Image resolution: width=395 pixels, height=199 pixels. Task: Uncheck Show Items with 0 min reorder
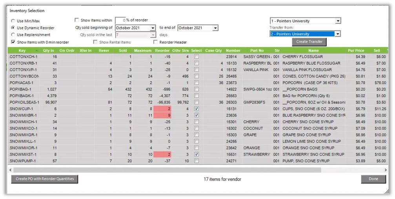(x=13, y=42)
